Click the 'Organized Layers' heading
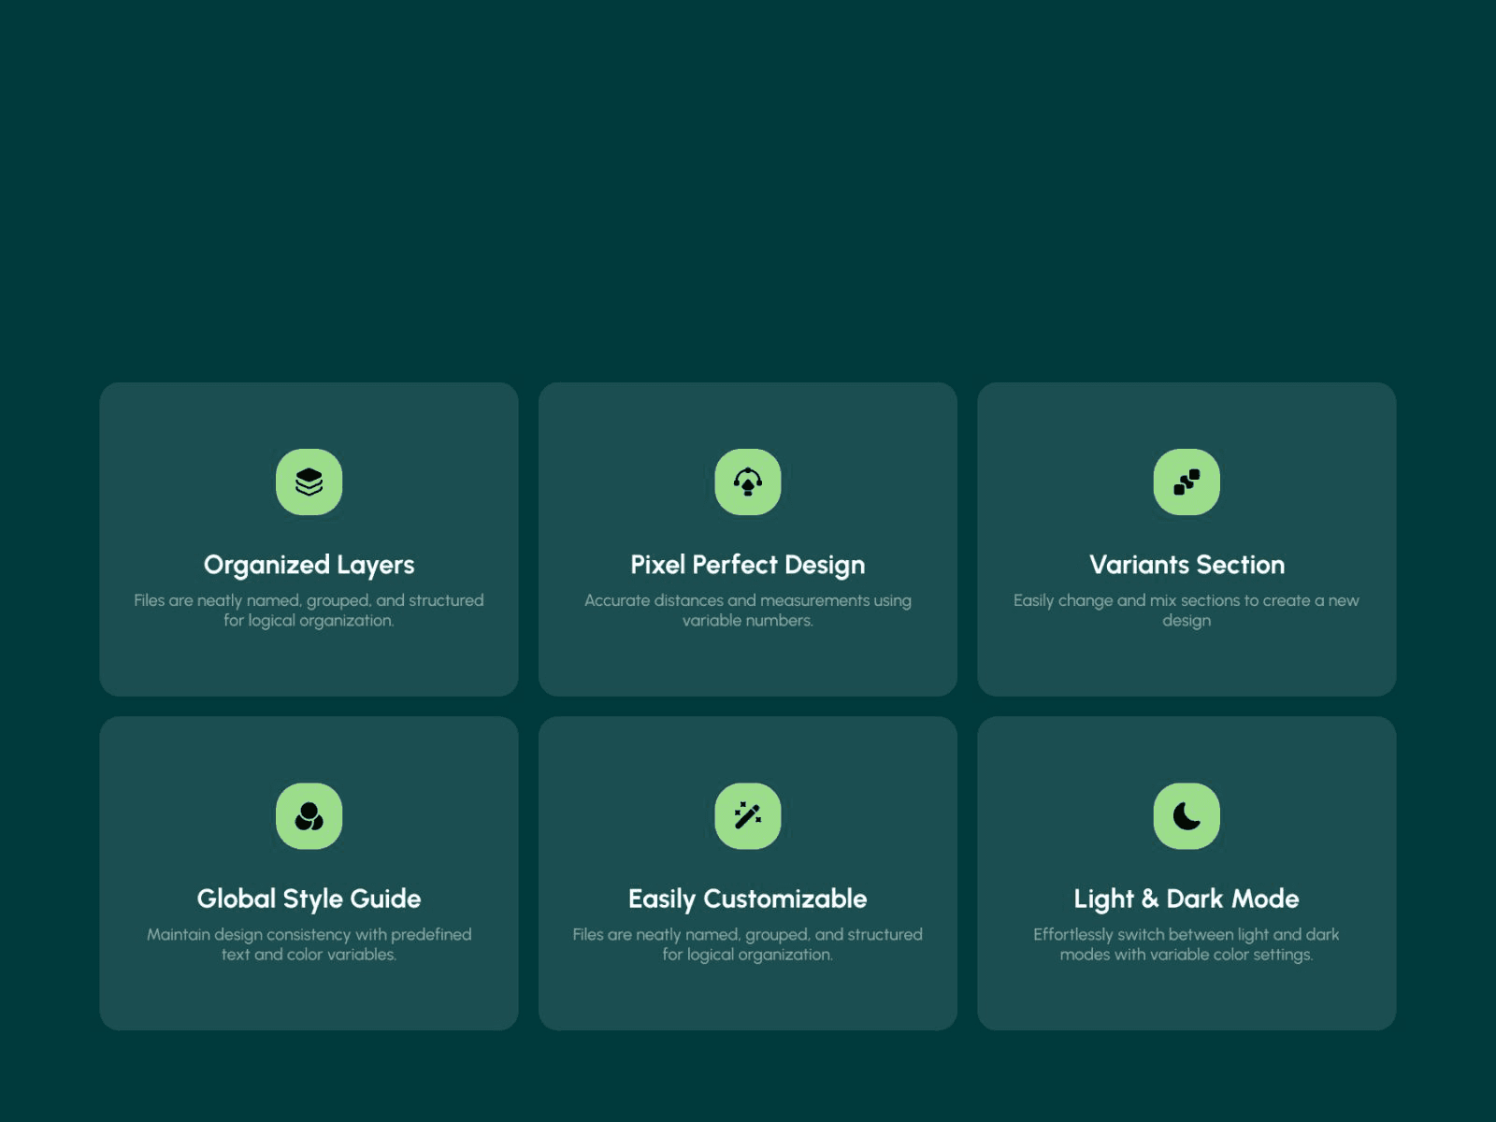 click(309, 565)
